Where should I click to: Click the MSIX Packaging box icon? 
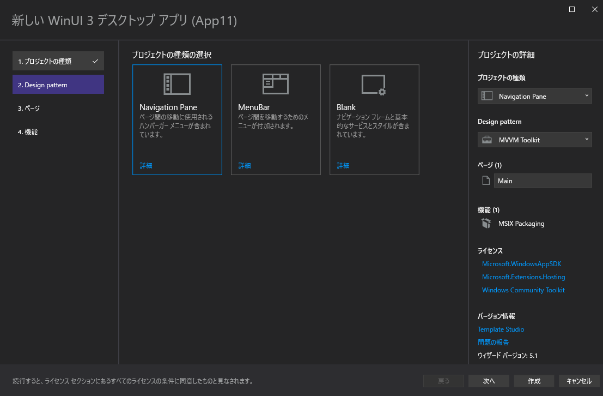486,223
